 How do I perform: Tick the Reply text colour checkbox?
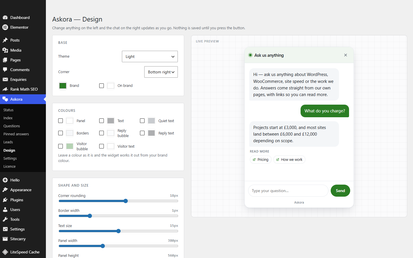click(142, 133)
